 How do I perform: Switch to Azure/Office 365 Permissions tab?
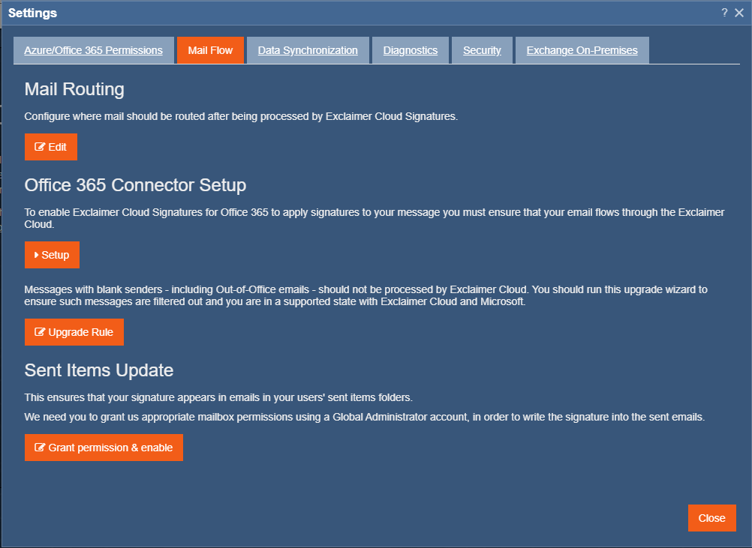pos(94,50)
